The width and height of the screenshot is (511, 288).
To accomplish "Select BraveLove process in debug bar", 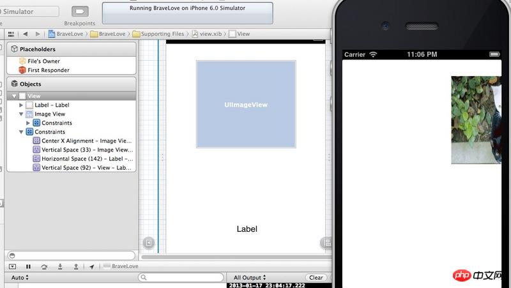I will coord(121,266).
